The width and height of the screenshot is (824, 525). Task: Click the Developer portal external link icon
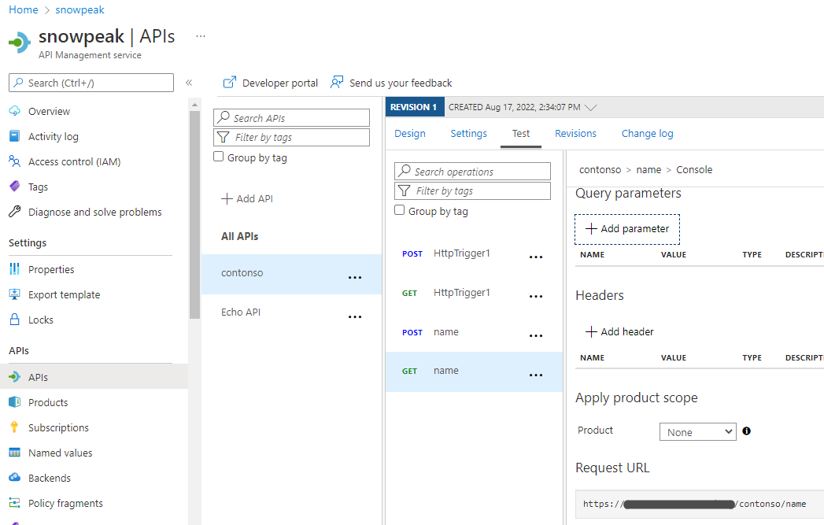tap(230, 82)
